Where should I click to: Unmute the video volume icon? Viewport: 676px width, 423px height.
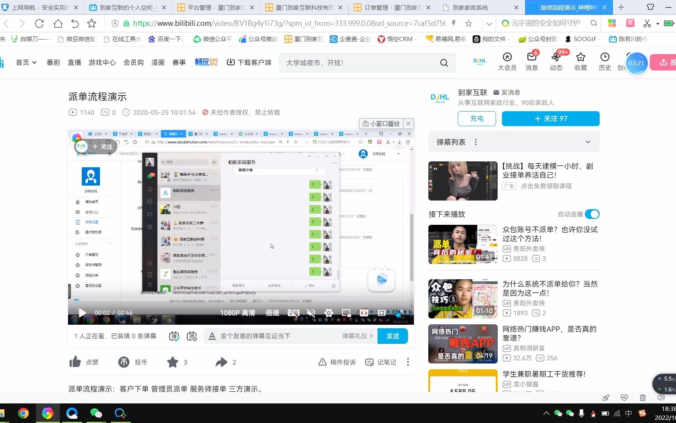coord(311,313)
